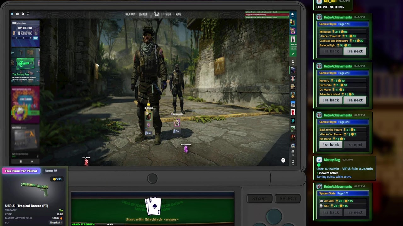Click the Millipede game row

tap(343, 32)
